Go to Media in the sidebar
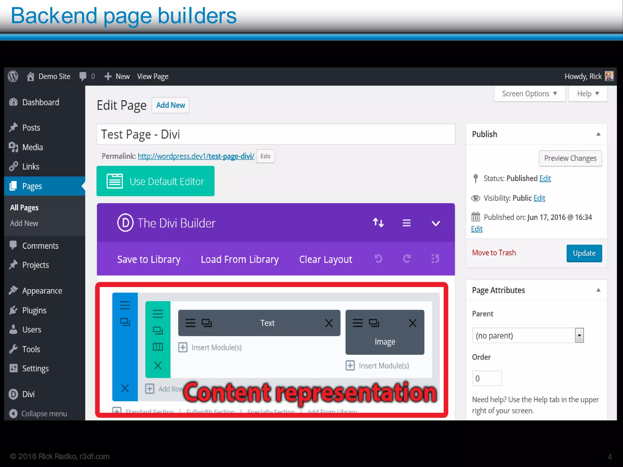Image resolution: width=623 pixels, height=467 pixels. pyautogui.click(x=32, y=147)
